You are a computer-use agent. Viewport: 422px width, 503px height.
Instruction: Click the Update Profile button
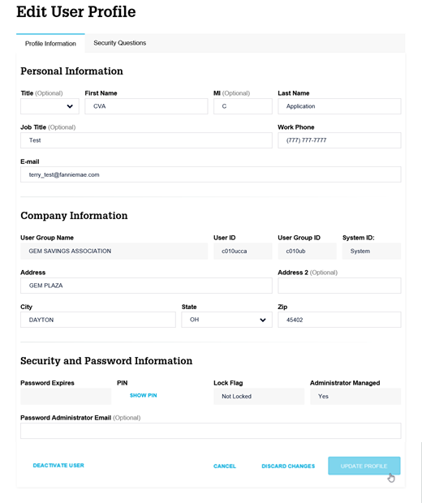click(x=364, y=466)
